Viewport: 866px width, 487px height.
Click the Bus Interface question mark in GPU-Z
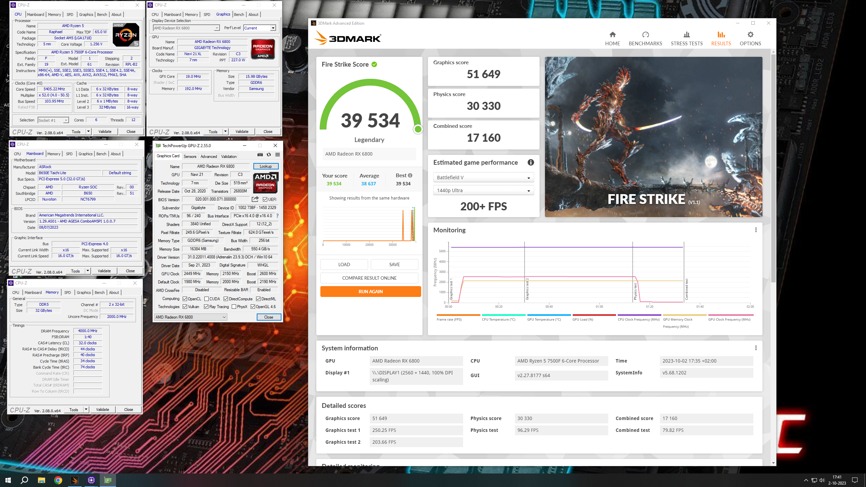[x=277, y=216]
